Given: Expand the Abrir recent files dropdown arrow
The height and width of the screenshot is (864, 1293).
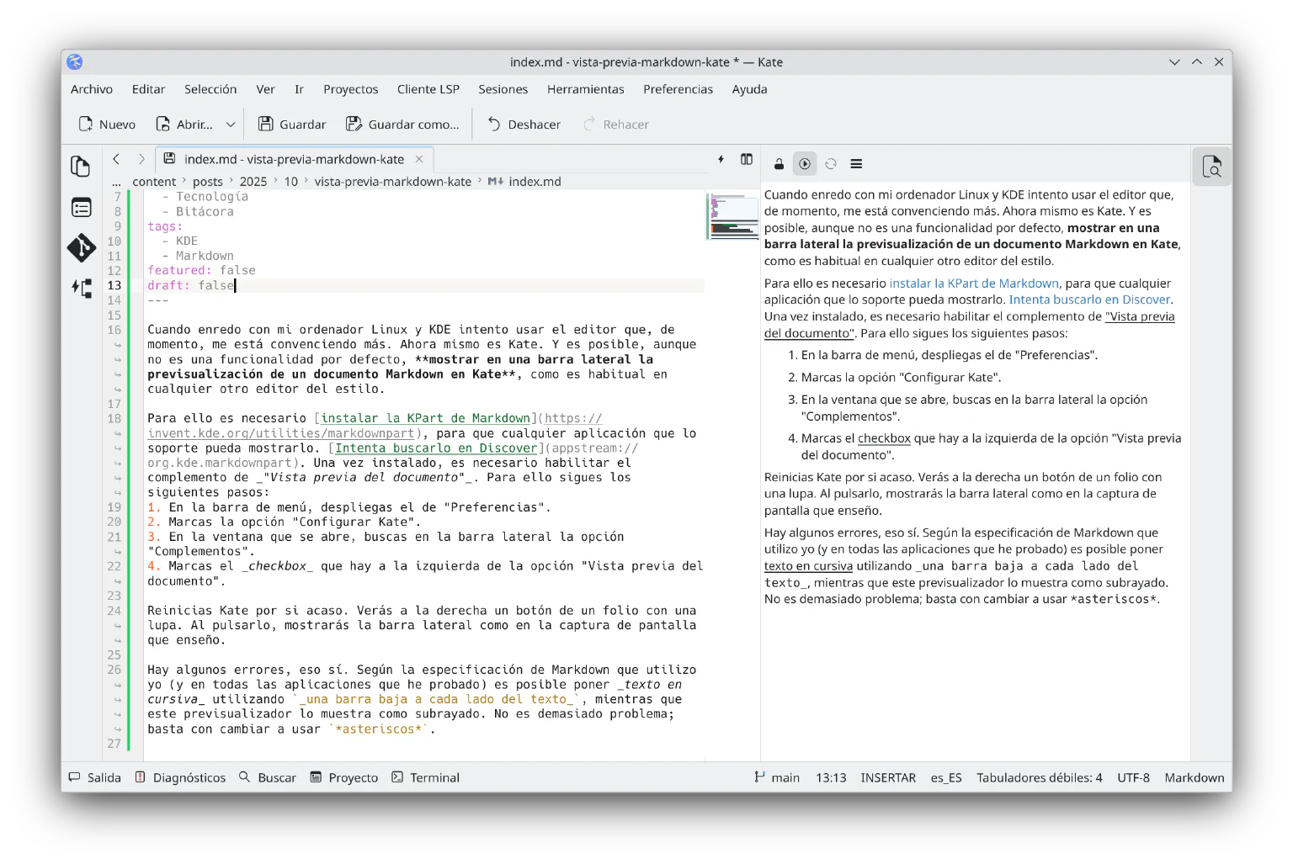Looking at the screenshot, I should [x=231, y=125].
